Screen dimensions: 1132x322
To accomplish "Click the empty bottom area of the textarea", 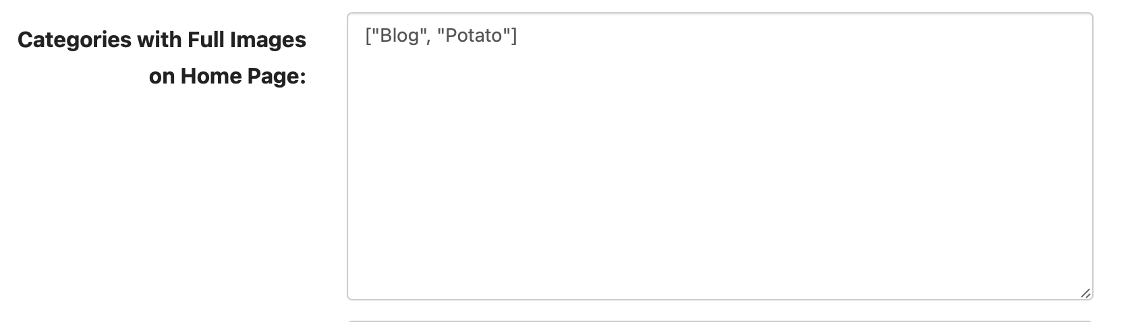I will point(719,269).
